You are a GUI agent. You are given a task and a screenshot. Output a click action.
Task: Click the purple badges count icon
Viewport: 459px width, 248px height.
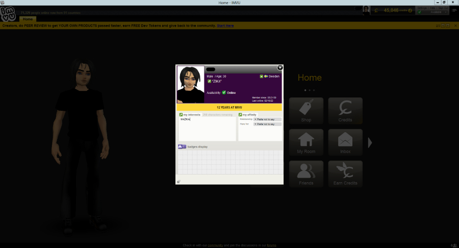[182, 146]
